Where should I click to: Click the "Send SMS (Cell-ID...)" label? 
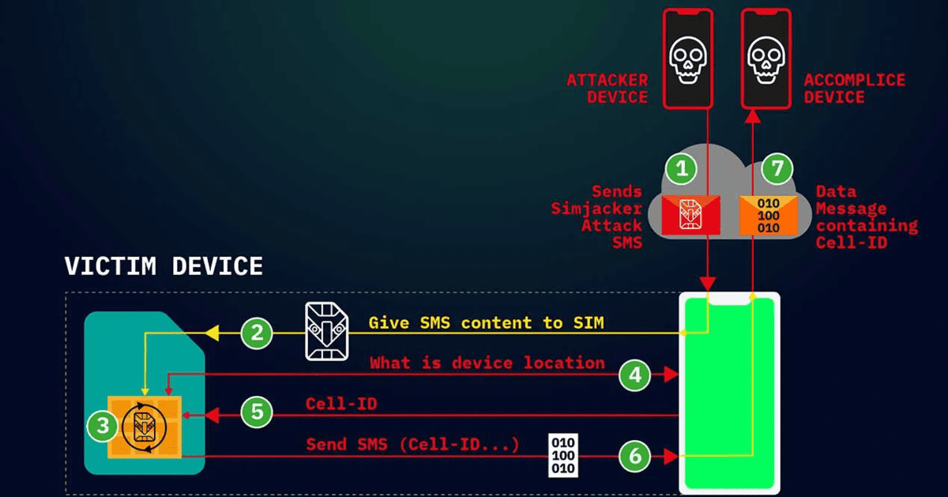pos(412,445)
